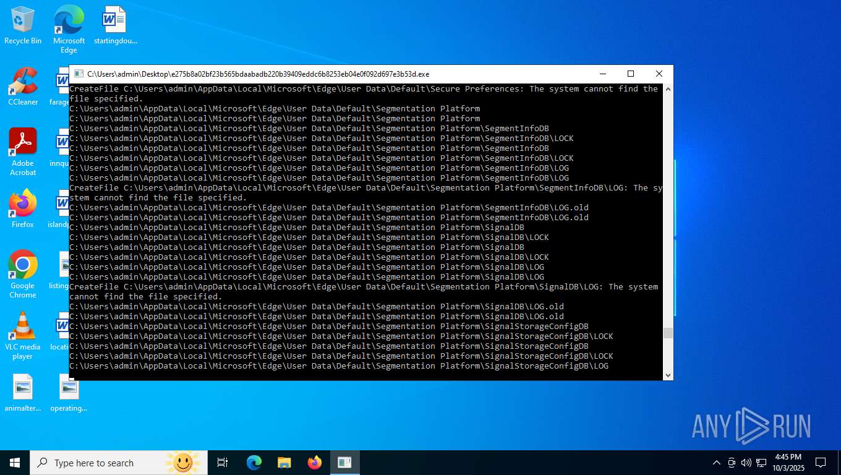Image resolution: width=841 pixels, height=475 pixels.
Task: Click the CreateFile Secure Preferences error line
Action: (364, 94)
